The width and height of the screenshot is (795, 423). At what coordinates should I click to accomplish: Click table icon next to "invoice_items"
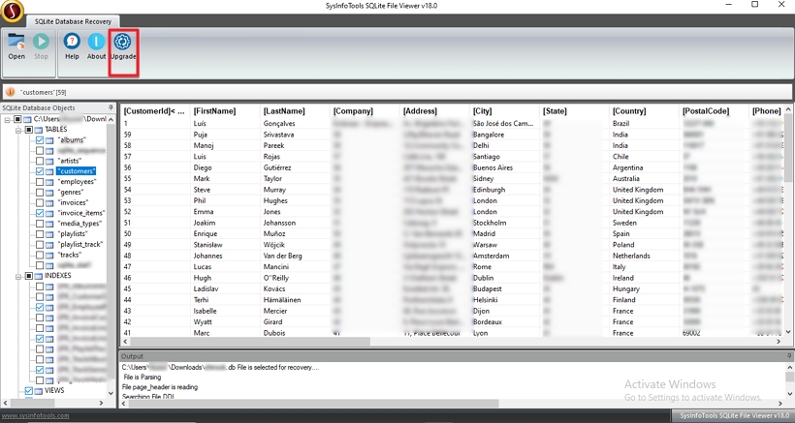point(49,214)
